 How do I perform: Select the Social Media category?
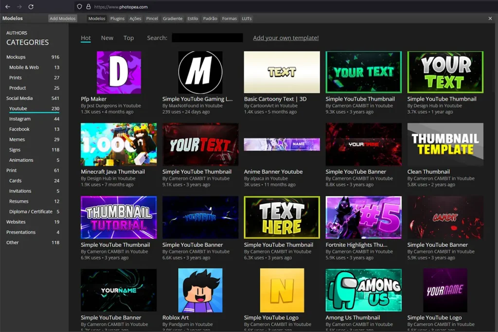point(33,98)
